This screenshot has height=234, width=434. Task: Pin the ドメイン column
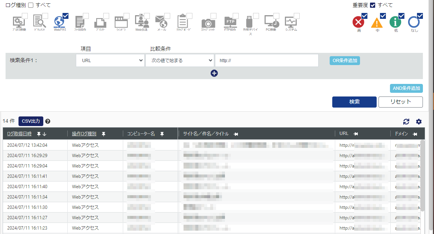point(415,134)
